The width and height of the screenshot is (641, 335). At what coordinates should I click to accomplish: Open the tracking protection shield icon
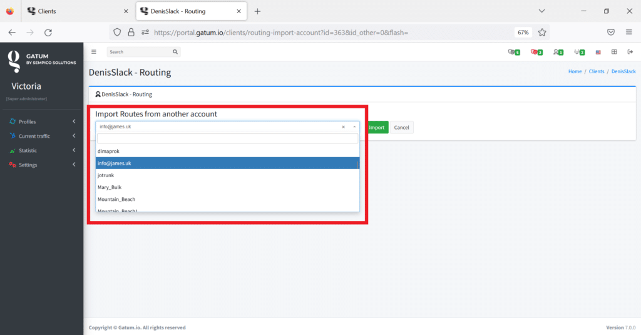[x=117, y=33]
